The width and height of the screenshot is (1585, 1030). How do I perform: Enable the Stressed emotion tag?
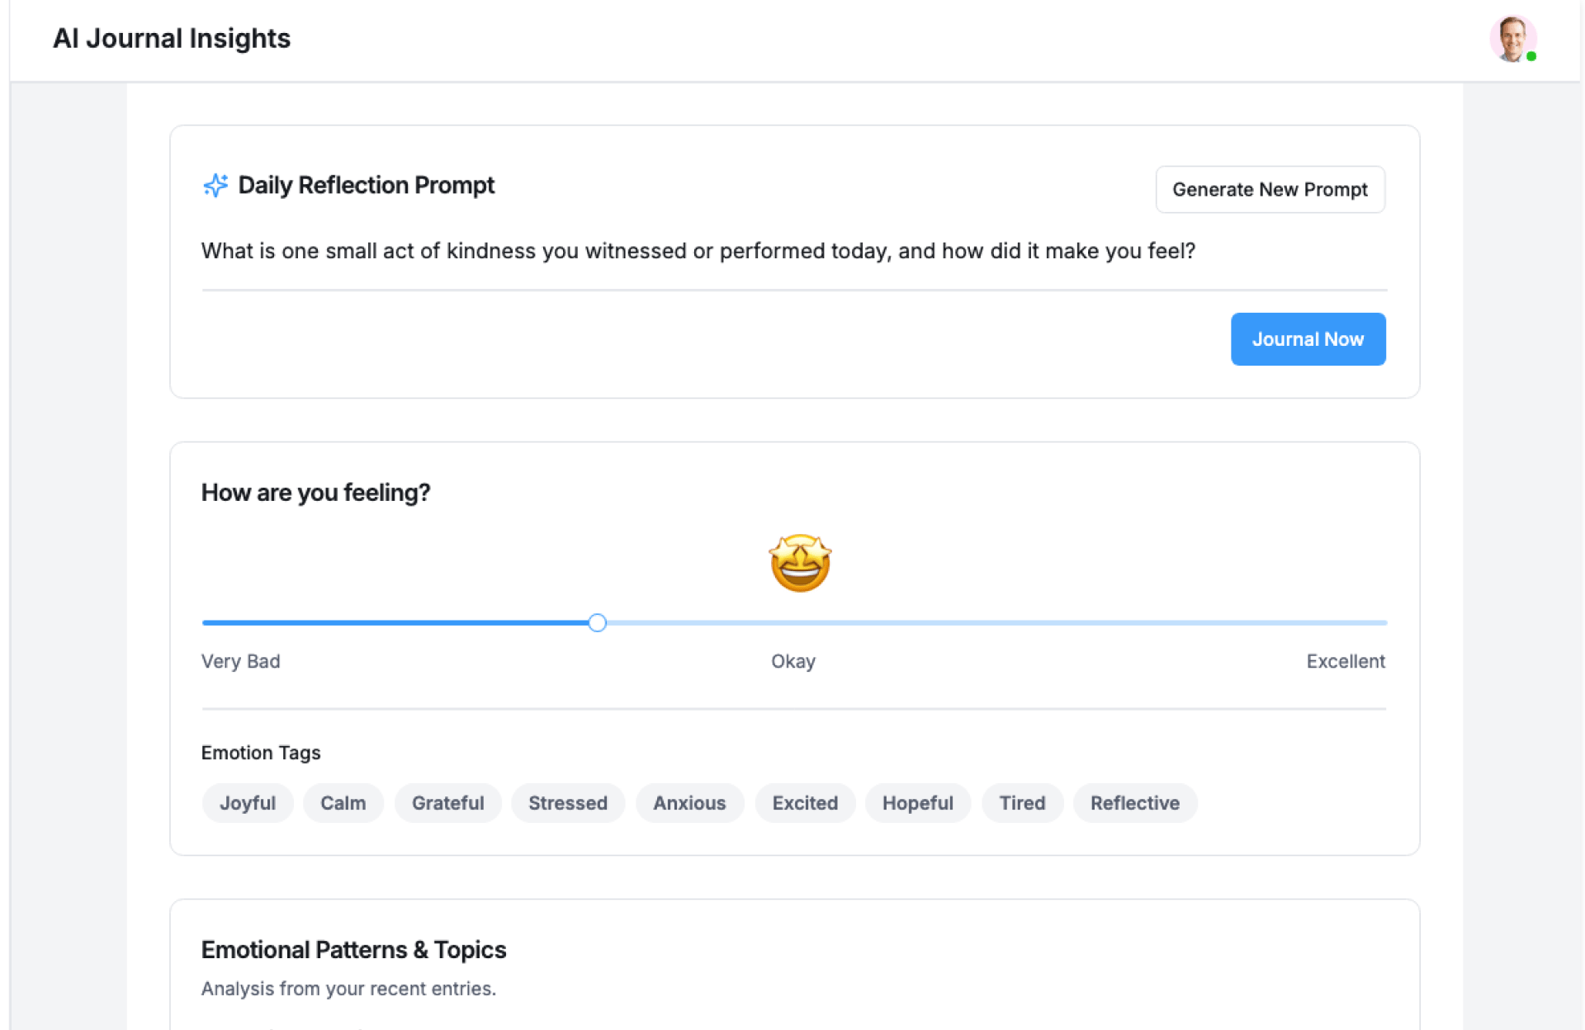click(567, 803)
